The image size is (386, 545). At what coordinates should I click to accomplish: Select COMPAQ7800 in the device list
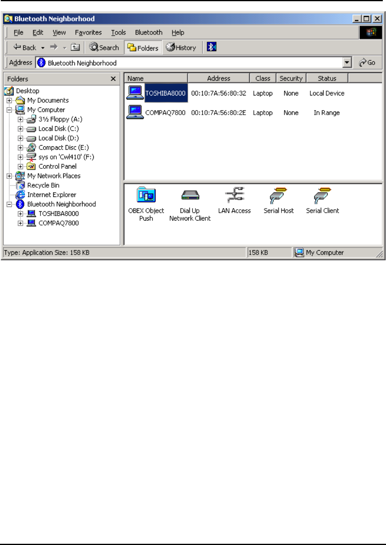pos(165,113)
